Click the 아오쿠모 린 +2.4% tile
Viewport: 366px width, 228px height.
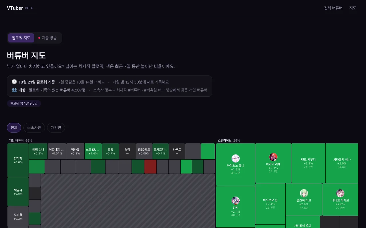pyautogui.click(x=270, y=204)
